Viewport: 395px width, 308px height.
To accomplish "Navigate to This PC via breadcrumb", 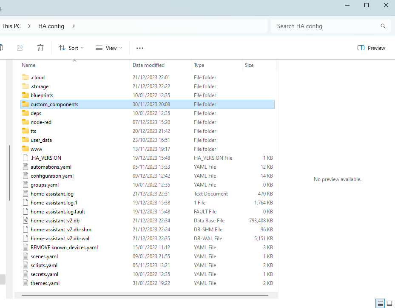I will [x=11, y=26].
